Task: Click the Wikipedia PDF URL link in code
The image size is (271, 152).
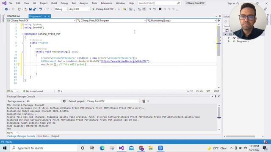Action: 124,61
